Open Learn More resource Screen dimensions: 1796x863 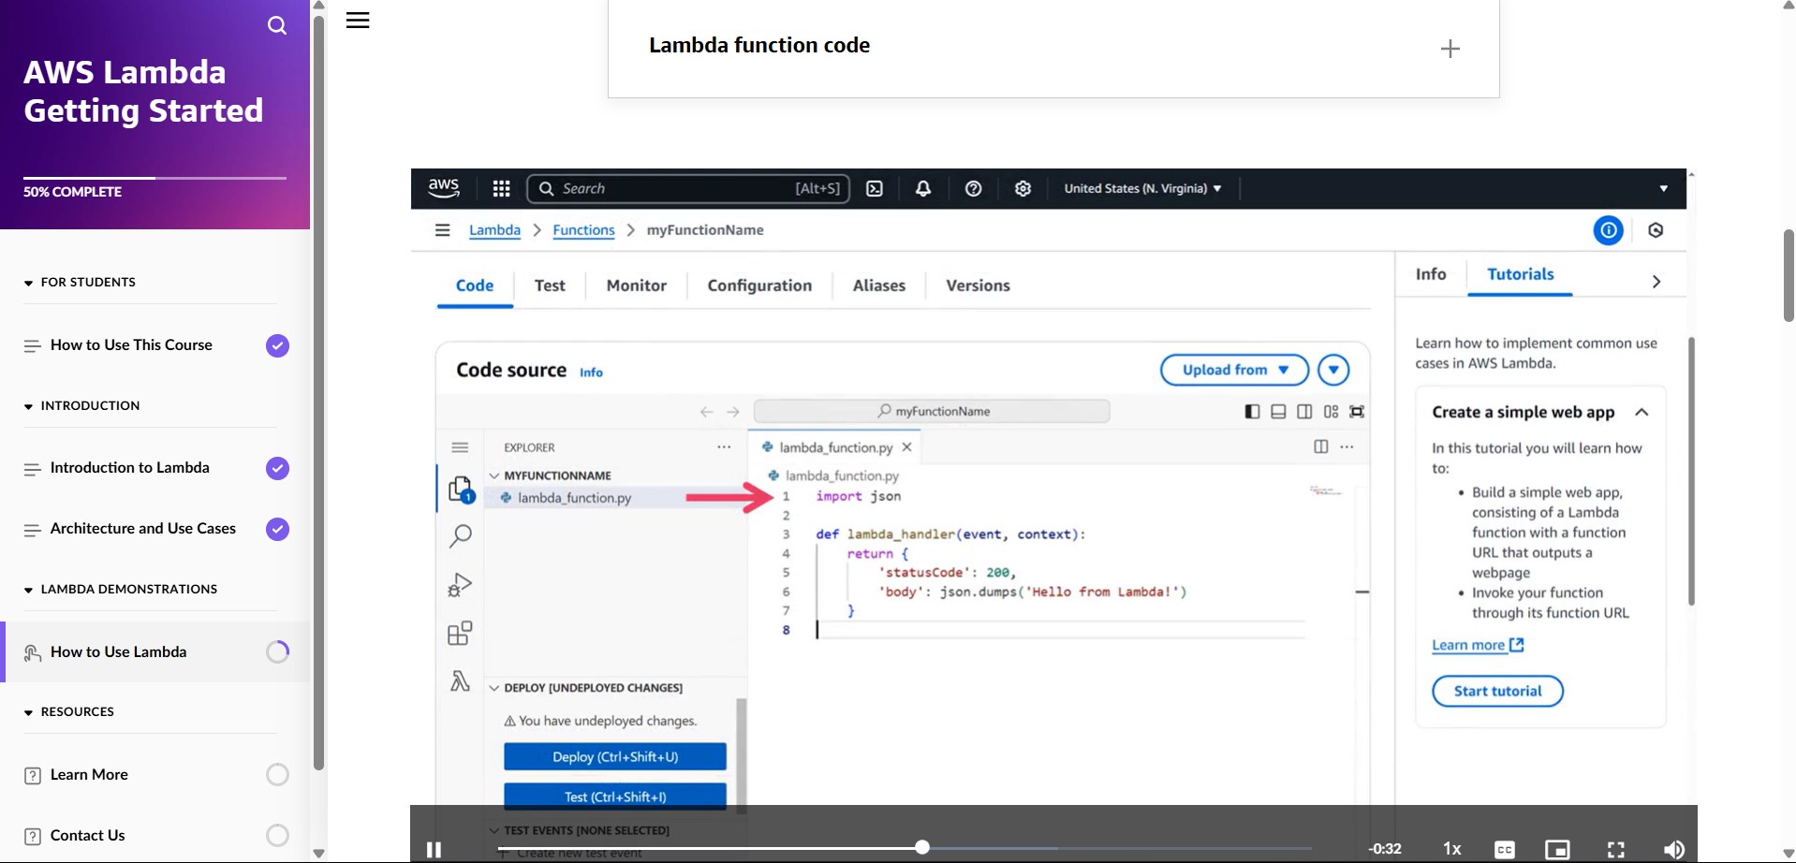pyautogui.click(x=89, y=775)
